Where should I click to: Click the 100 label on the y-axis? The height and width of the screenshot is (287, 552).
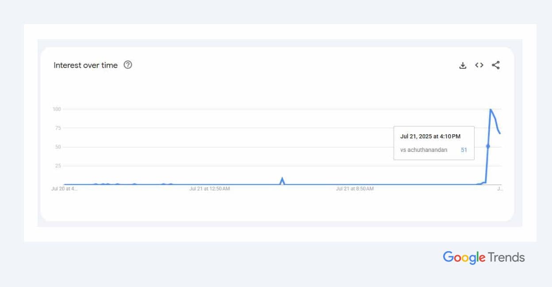[x=56, y=109]
